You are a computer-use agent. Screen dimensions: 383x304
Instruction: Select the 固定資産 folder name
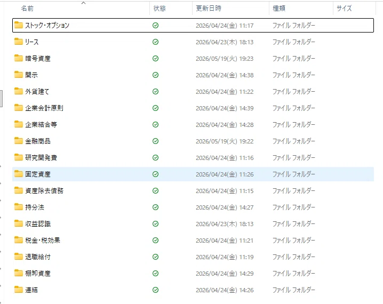(x=38, y=174)
